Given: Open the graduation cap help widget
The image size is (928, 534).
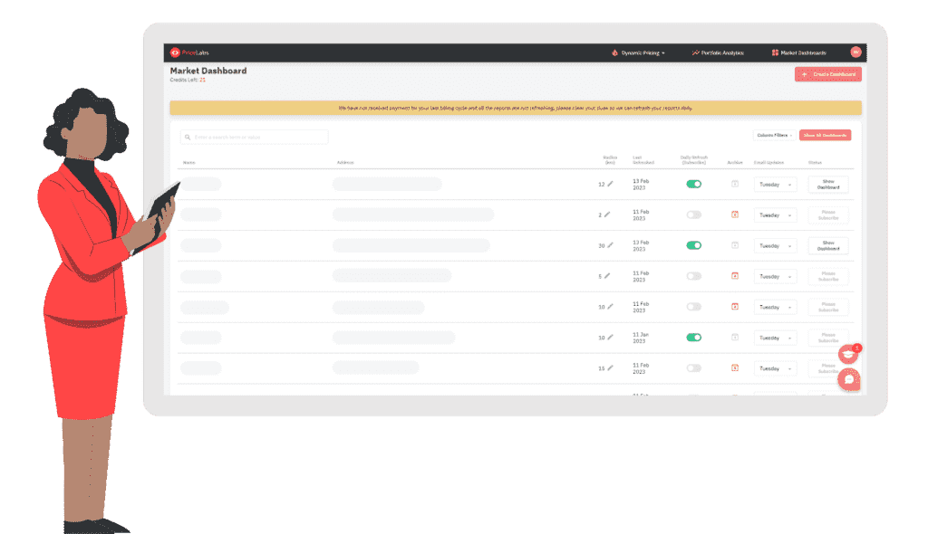Looking at the screenshot, I should pyautogui.click(x=848, y=355).
